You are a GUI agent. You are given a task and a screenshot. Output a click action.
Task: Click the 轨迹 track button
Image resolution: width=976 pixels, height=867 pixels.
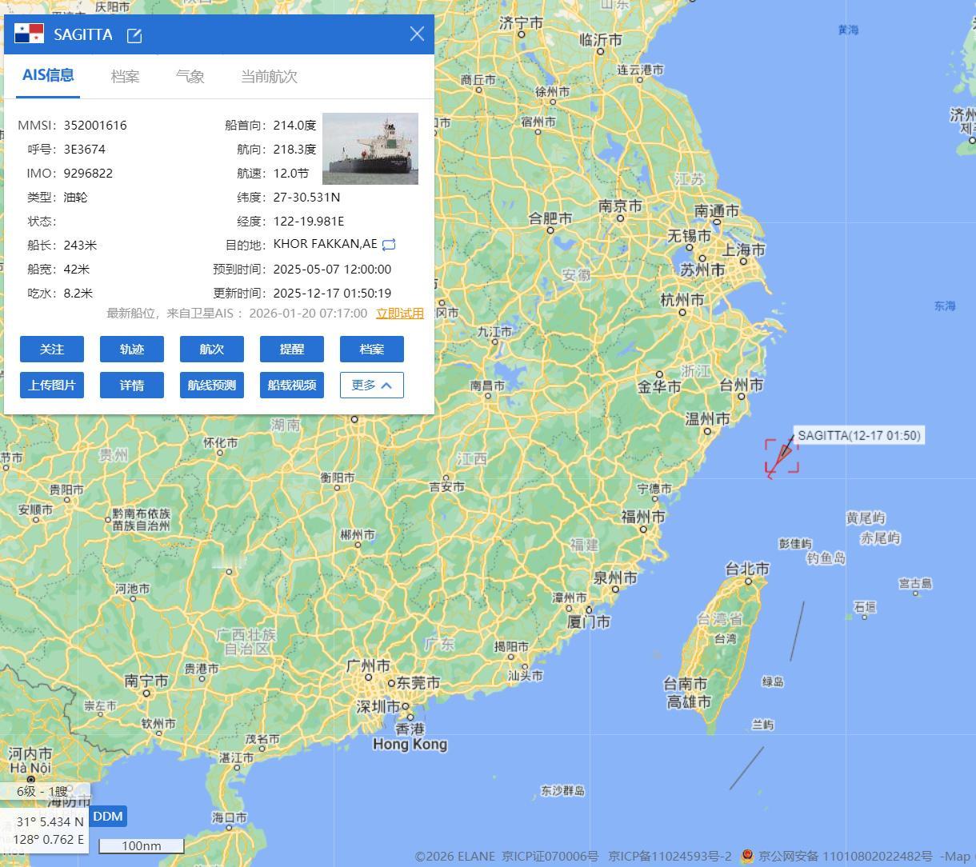[x=132, y=350]
